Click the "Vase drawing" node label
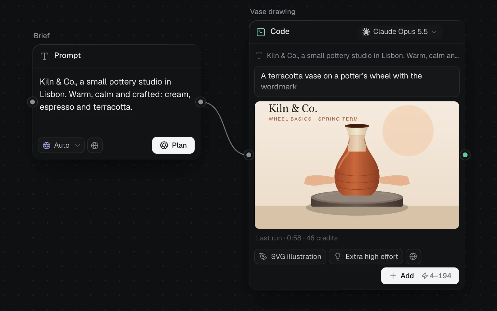 273,12
